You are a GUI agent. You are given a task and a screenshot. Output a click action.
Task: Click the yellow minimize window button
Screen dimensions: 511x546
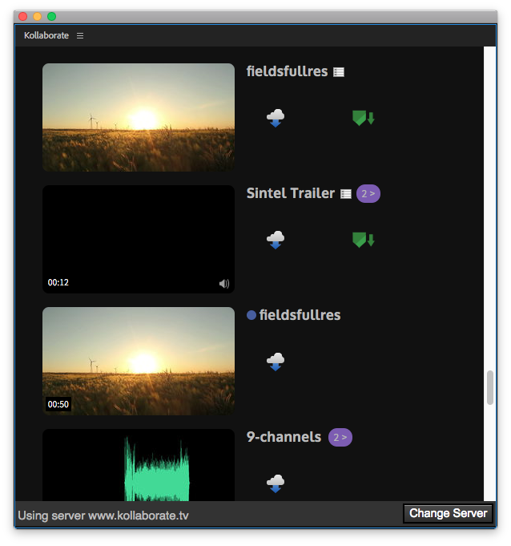tap(37, 16)
